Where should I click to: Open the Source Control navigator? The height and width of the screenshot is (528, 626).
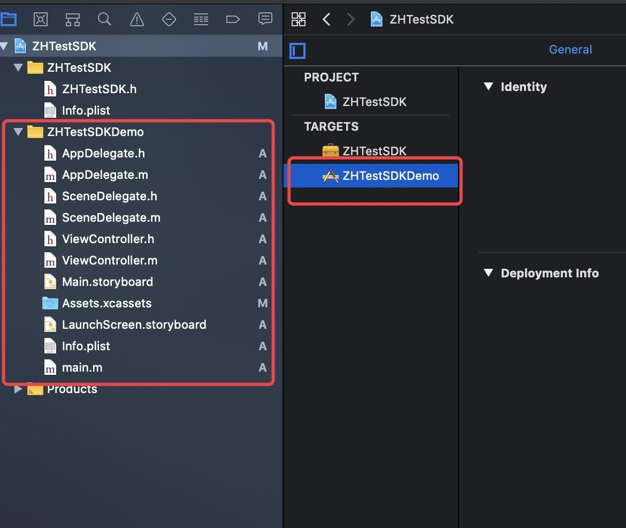point(40,19)
